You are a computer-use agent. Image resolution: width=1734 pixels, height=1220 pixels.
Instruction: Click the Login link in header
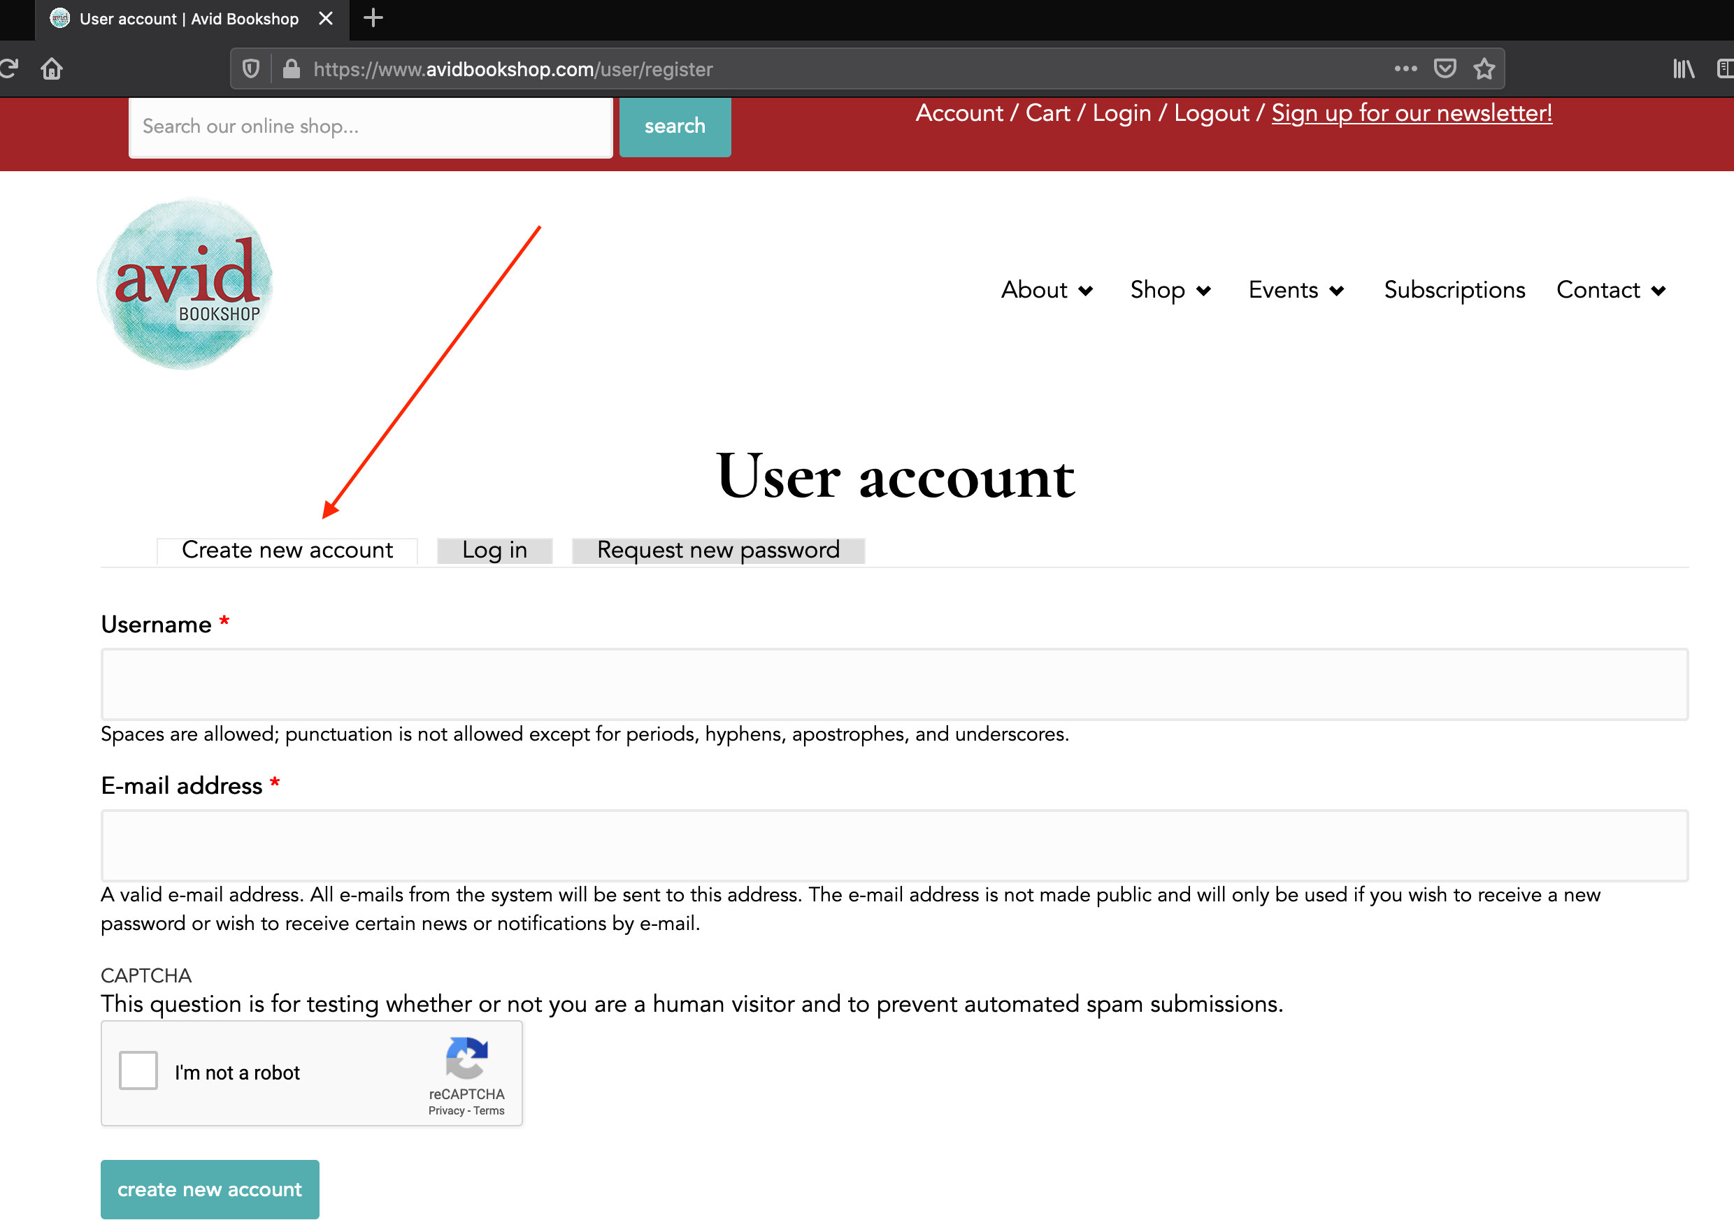(1121, 112)
